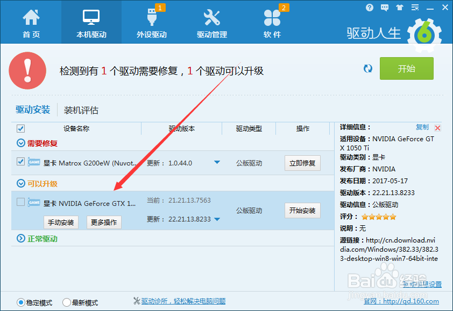The width and height of the screenshot is (453, 311).
Task: Click the green 开始 button
Action: point(407,68)
